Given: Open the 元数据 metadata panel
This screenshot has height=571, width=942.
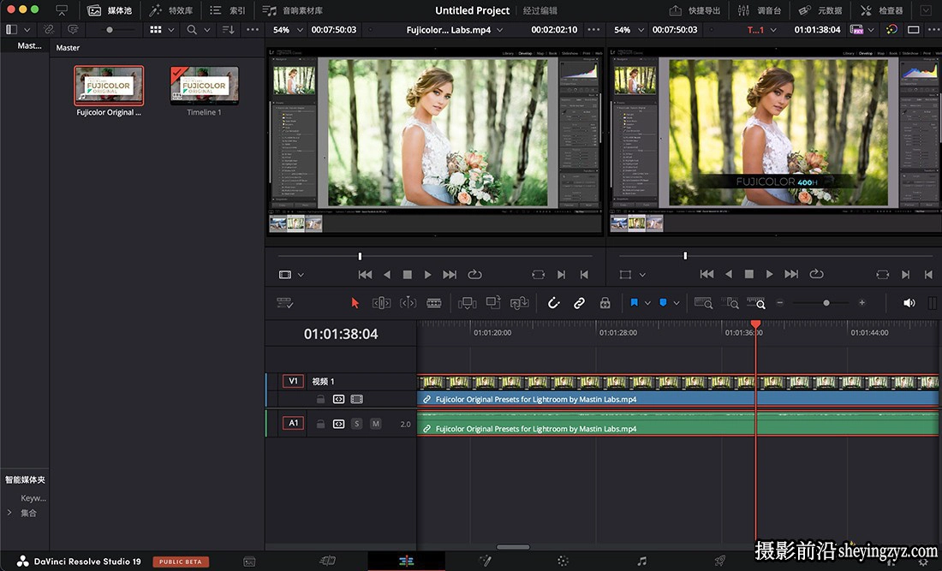Looking at the screenshot, I should 820,10.
